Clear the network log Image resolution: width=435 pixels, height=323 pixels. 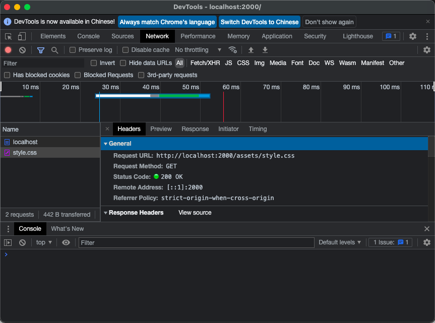(x=23, y=50)
